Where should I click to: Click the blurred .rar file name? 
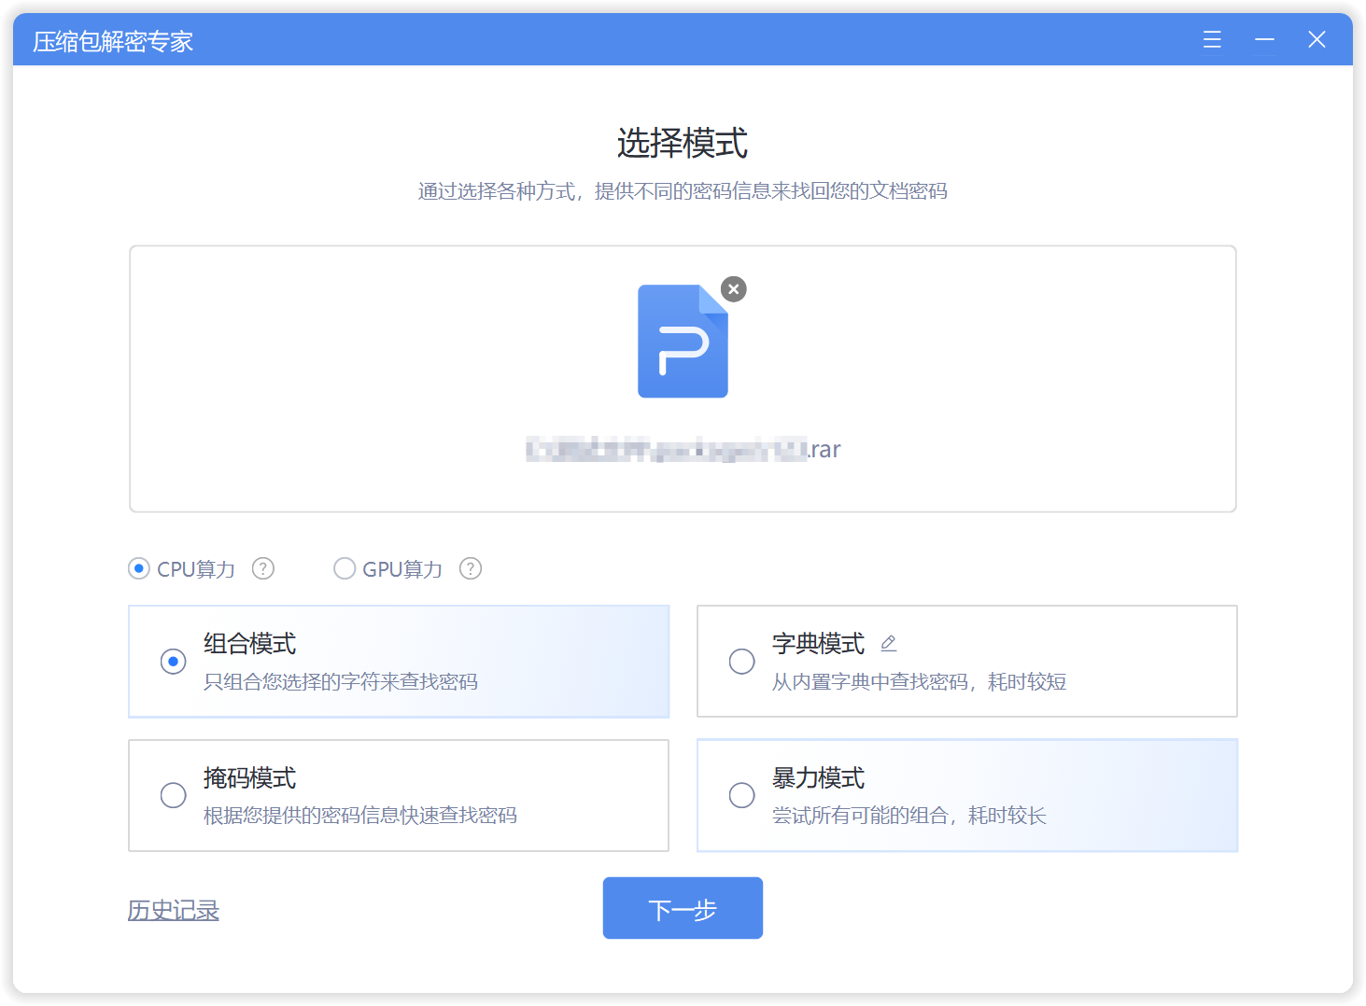pos(683,450)
